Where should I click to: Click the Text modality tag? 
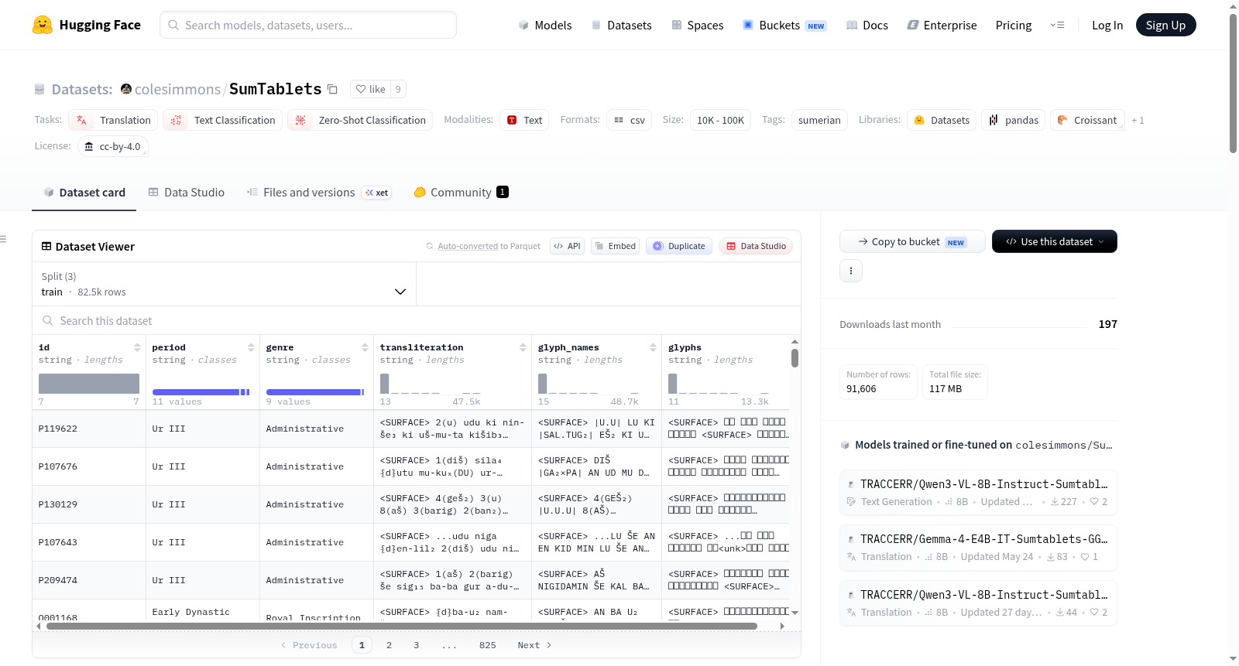(x=524, y=120)
